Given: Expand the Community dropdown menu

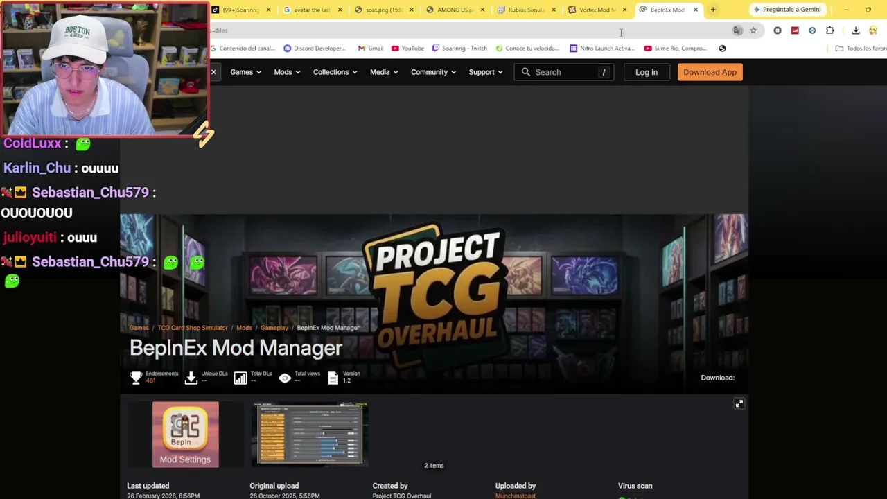Looking at the screenshot, I should 433,72.
